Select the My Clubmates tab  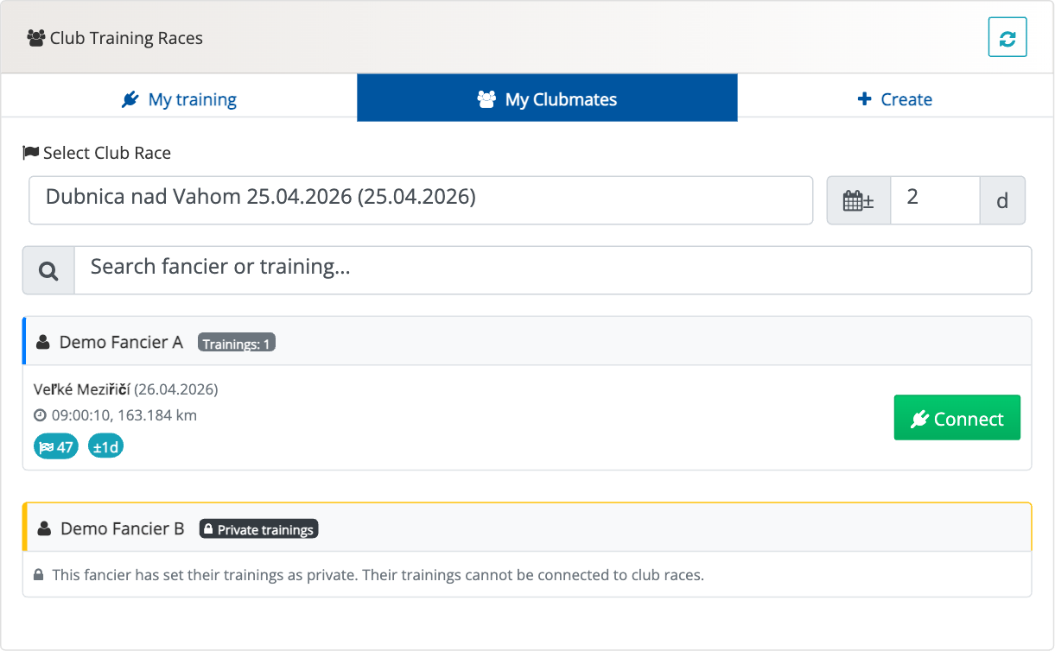547,99
